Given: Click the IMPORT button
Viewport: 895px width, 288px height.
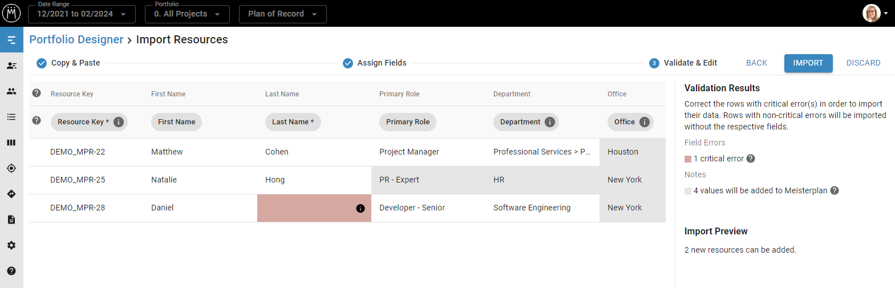Looking at the screenshot, I should pos(808,63).
